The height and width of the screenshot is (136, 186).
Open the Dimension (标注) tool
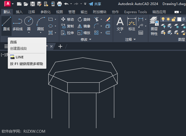click(132, 24)
